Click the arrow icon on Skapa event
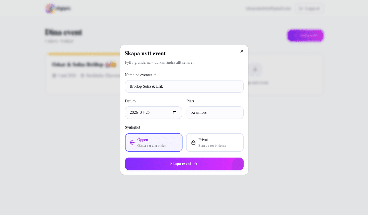Image resolution: width=368 pixels, height=215 pixels. (196, 164)
